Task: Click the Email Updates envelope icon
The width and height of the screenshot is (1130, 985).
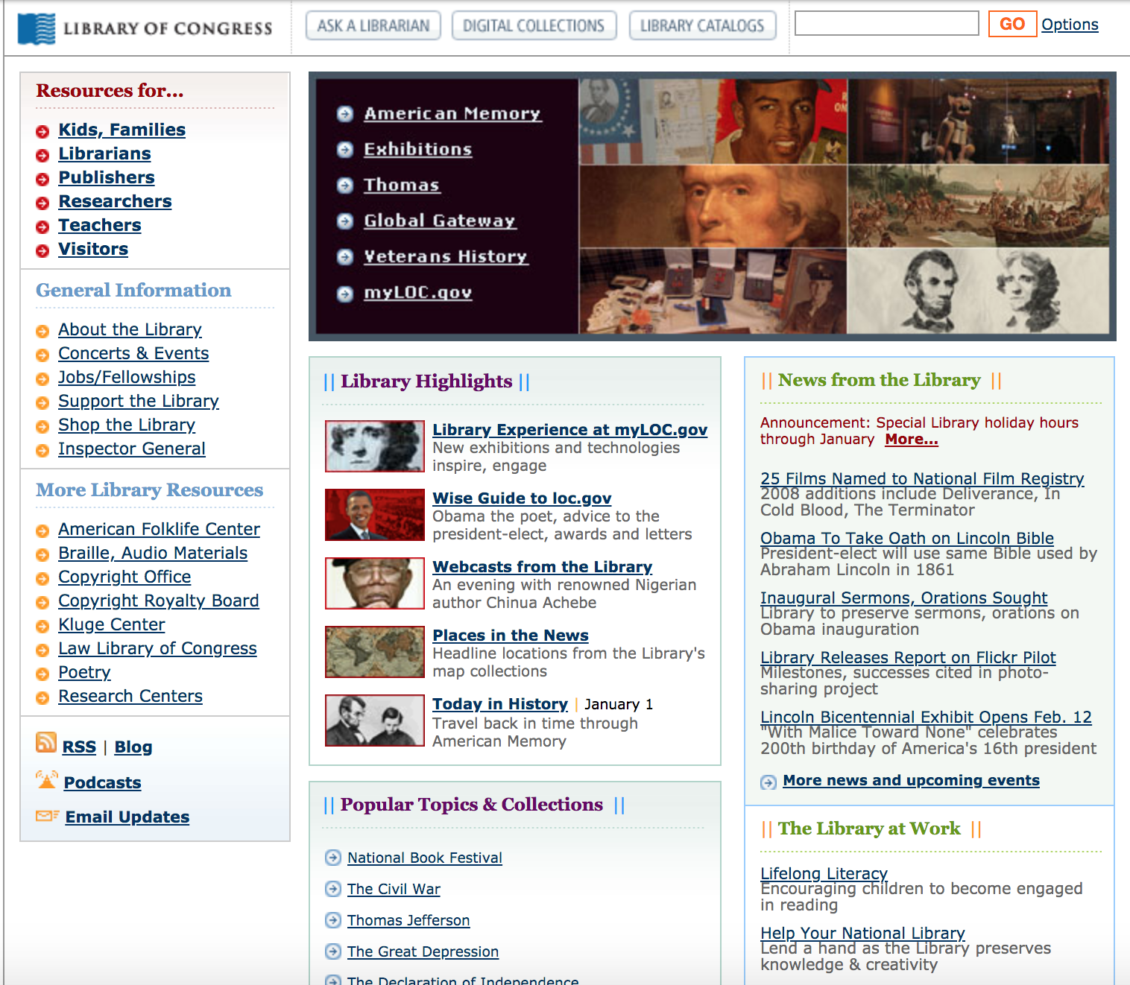Action: [47, 816]
